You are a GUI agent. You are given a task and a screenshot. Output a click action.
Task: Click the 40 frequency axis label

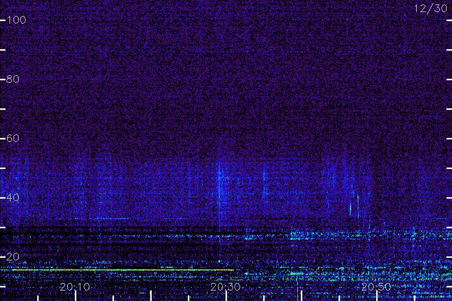13,198
